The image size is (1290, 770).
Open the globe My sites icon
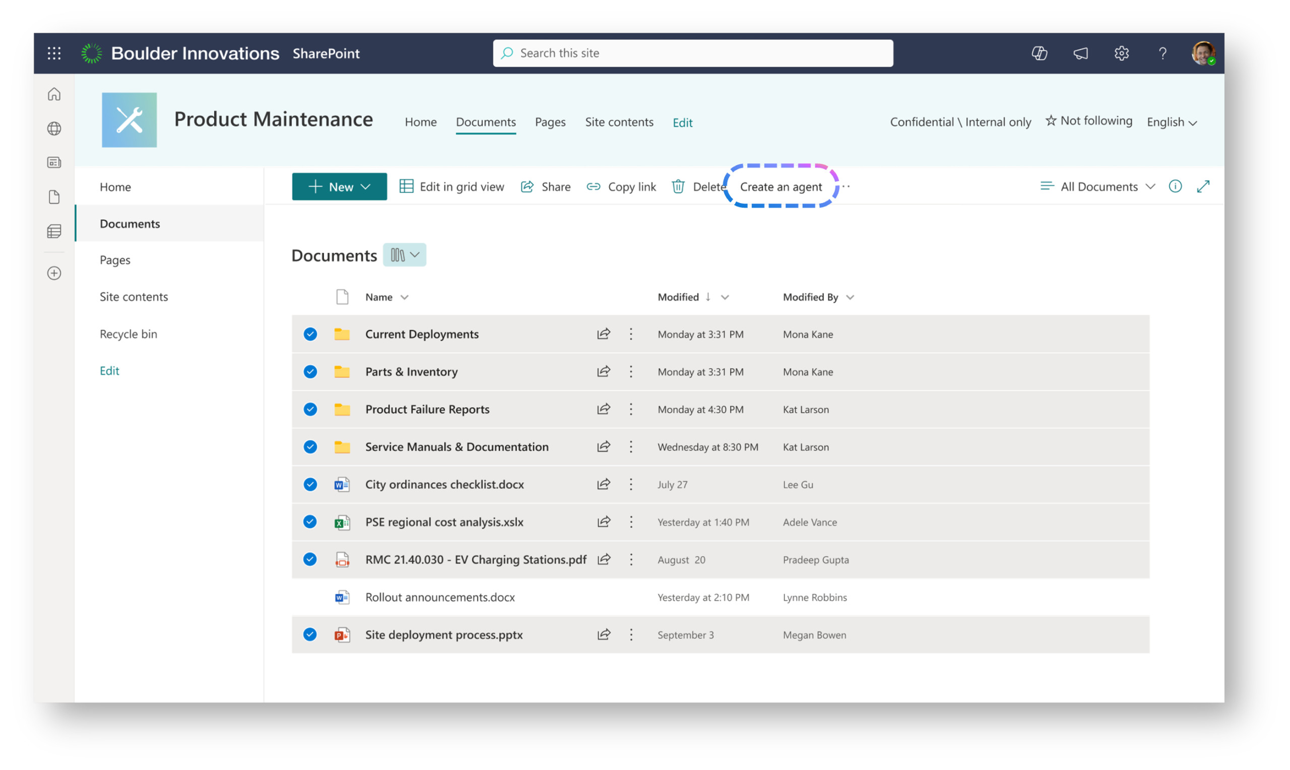coord(54,128)
